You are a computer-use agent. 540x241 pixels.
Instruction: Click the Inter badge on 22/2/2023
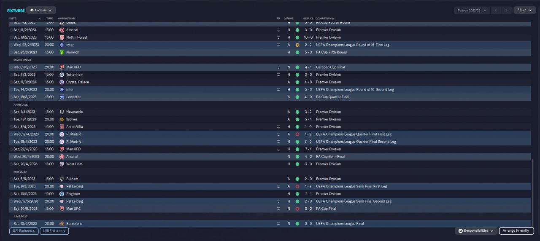(x=62, y=45)
